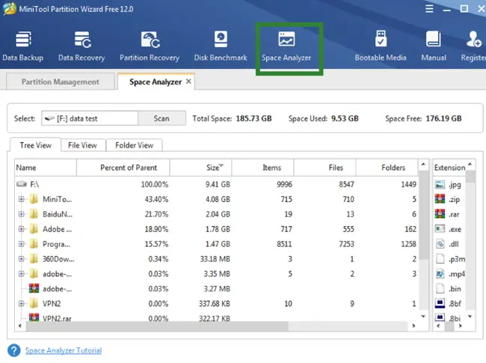The height and width of the screenshot is (363, 486).
Task: Switch to Partition Management tab
Action: click(x=61, y=82)
